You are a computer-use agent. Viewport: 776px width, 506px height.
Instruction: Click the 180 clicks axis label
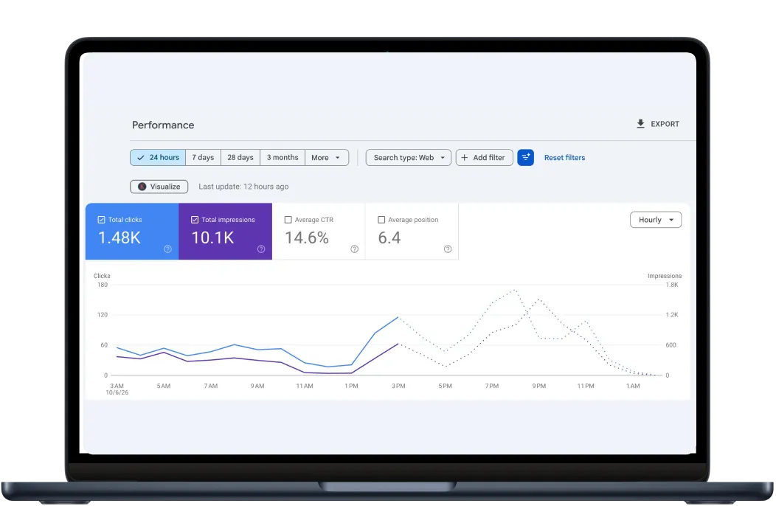(x=103, y=285)
